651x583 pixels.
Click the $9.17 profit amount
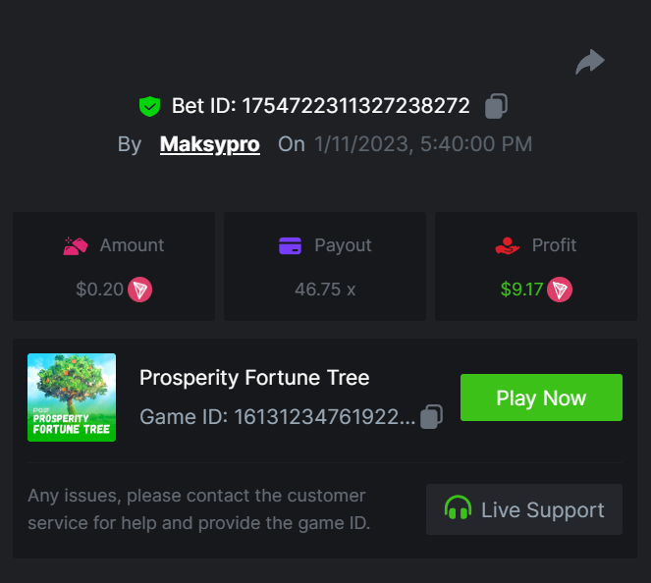521,290
